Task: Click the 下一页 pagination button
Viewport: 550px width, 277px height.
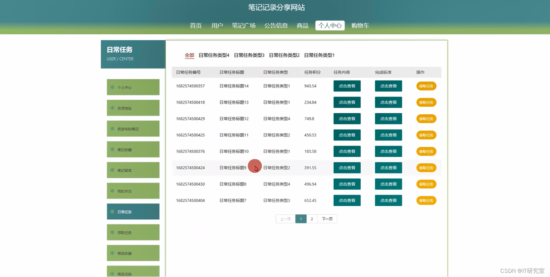Action: tap(327, 219)
